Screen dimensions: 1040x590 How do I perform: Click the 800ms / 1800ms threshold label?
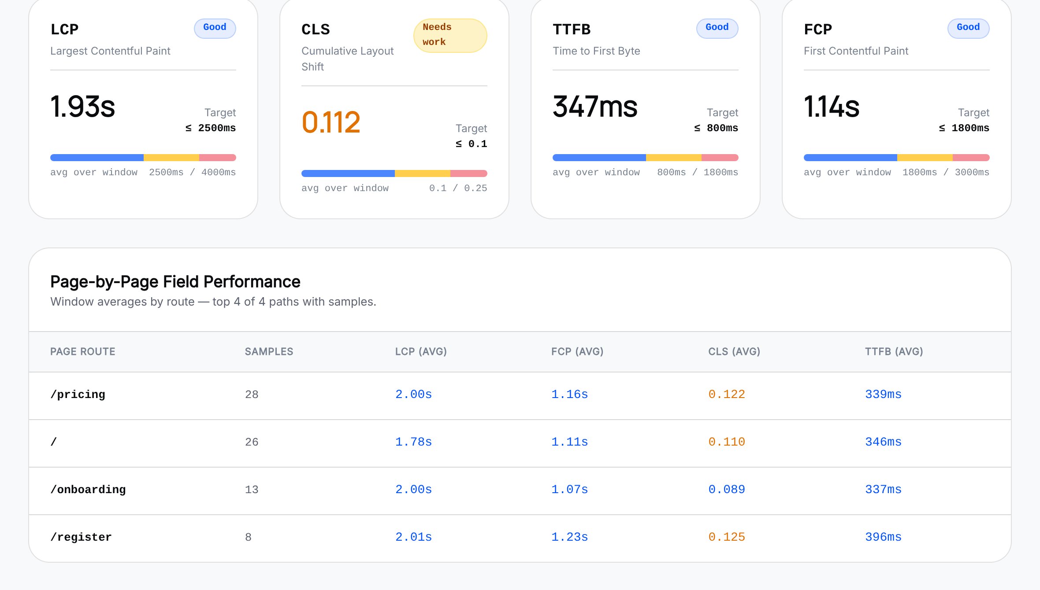(x=698, y=172)
